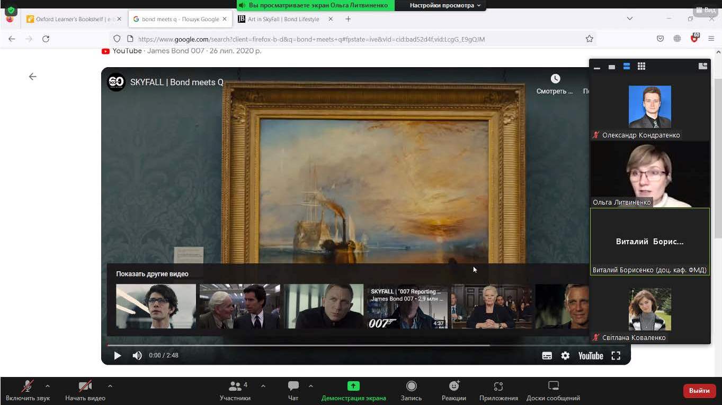Toggle subtitles in the YouTube player

coord(547,356)
